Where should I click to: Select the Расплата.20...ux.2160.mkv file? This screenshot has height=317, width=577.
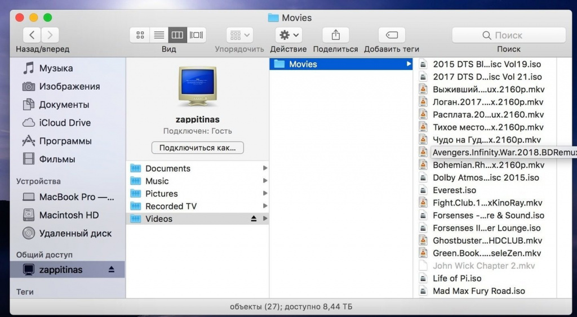click(486, 114)
